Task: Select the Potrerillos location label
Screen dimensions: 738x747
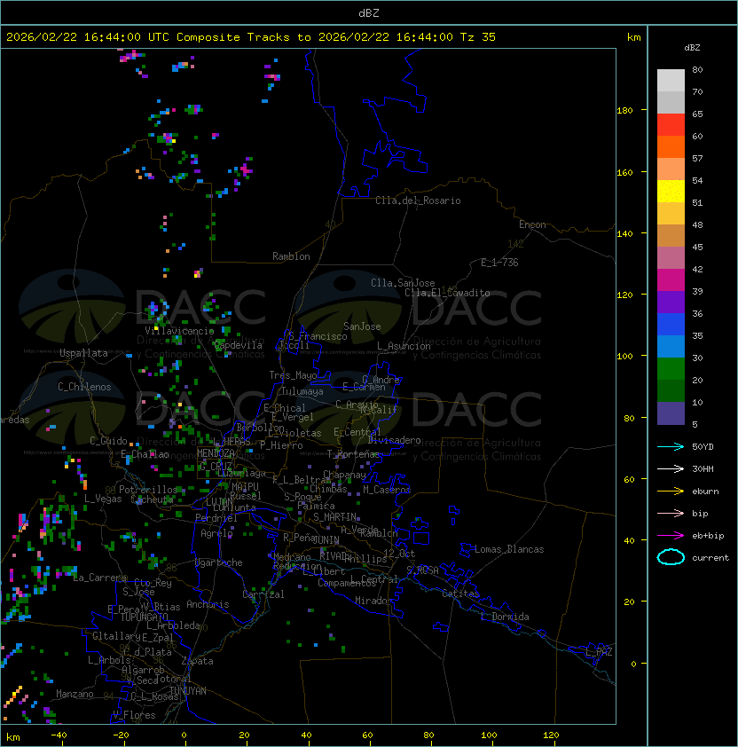Action: coord(147,490)
